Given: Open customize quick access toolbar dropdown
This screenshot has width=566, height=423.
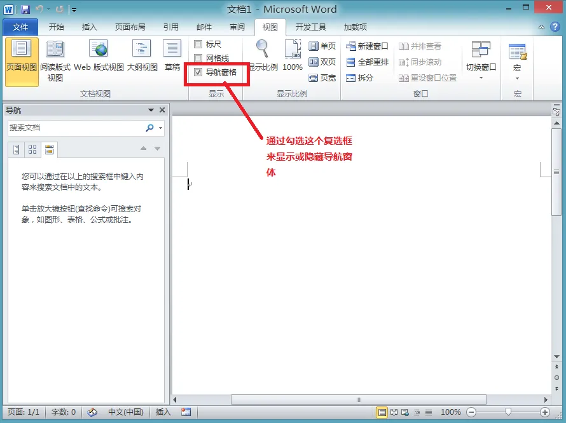Looking at the screenshot, I should [x=74, y=10].
